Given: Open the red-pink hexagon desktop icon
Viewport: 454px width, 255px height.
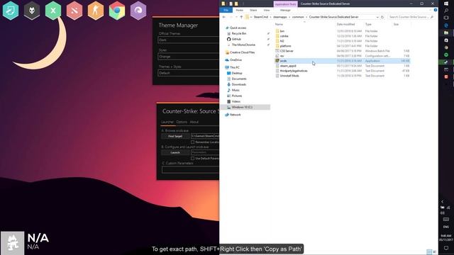Looking at the screenshot, I should (x=74, y=11).
